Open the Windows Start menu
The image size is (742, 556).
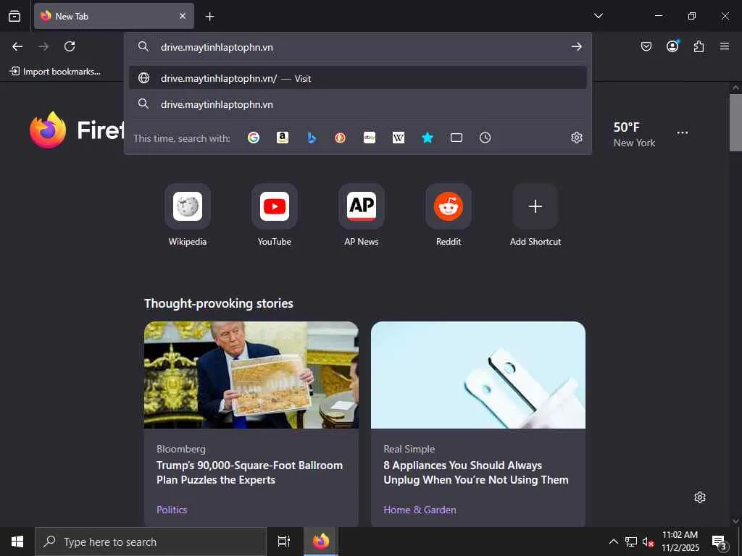(17, 542)
